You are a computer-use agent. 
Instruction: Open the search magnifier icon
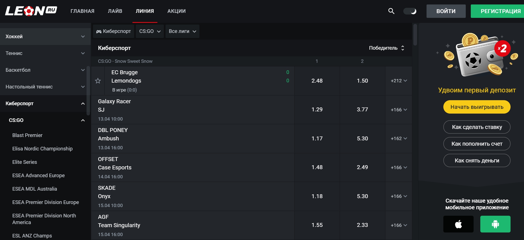pos(391,11)
